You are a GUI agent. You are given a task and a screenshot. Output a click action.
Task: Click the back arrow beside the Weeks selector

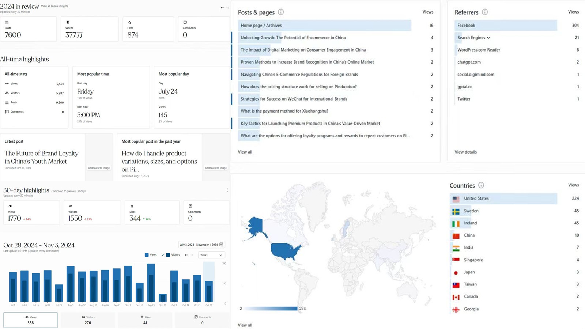coord(186,255)
